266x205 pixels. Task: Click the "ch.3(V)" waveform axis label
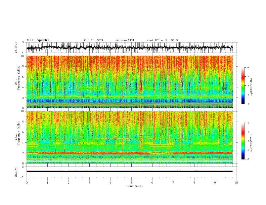click(16, 172)
